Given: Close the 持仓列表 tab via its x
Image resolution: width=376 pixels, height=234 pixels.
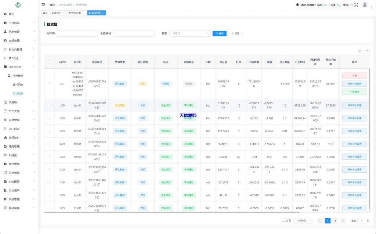Looking at the screenshot, I should point(103,13).
